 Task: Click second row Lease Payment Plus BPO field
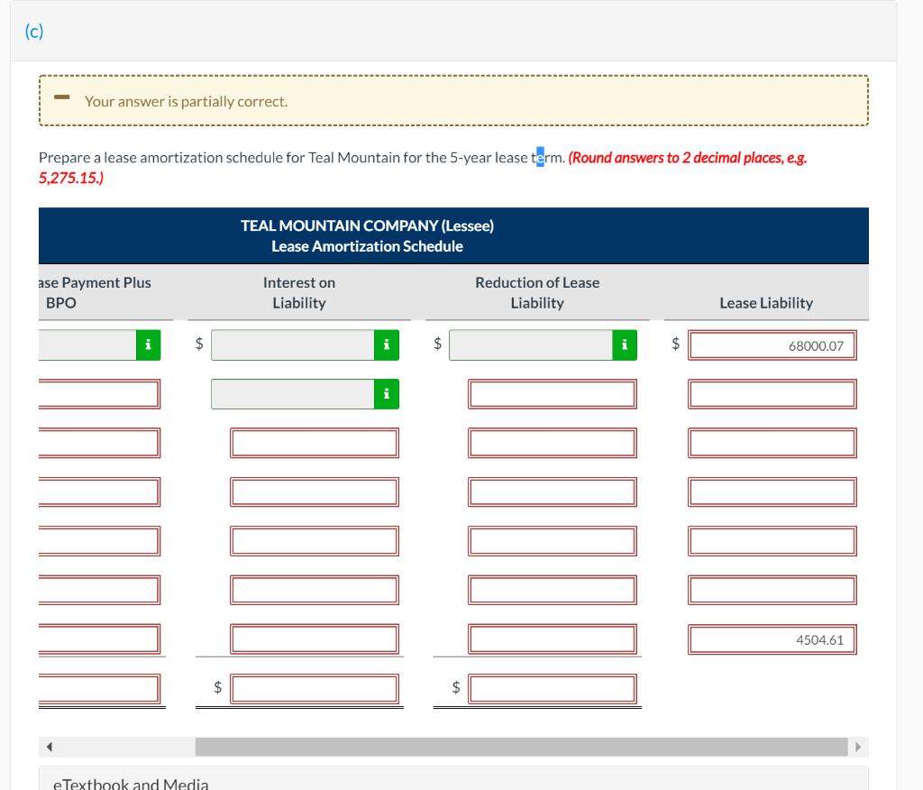(x=99, y=394)
